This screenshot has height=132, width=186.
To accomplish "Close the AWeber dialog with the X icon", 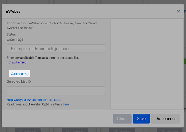I will tap(178, 11).
